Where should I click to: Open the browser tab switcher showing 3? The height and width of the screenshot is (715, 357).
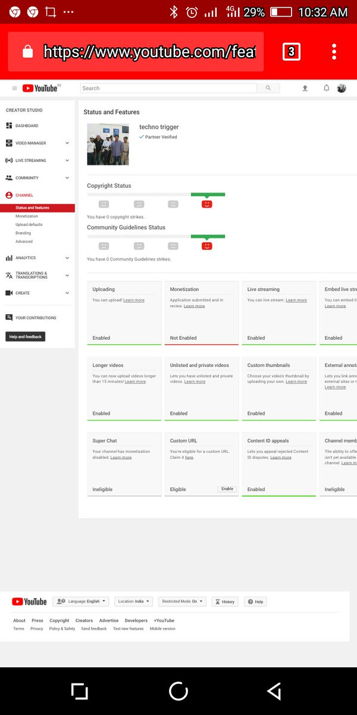tap(291, 52)
